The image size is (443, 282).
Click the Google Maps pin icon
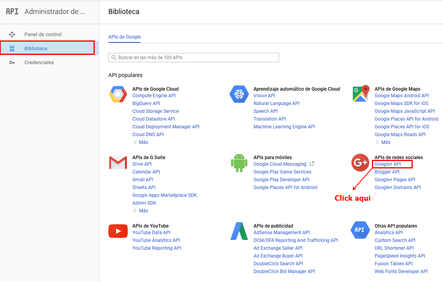click(360, 94)
